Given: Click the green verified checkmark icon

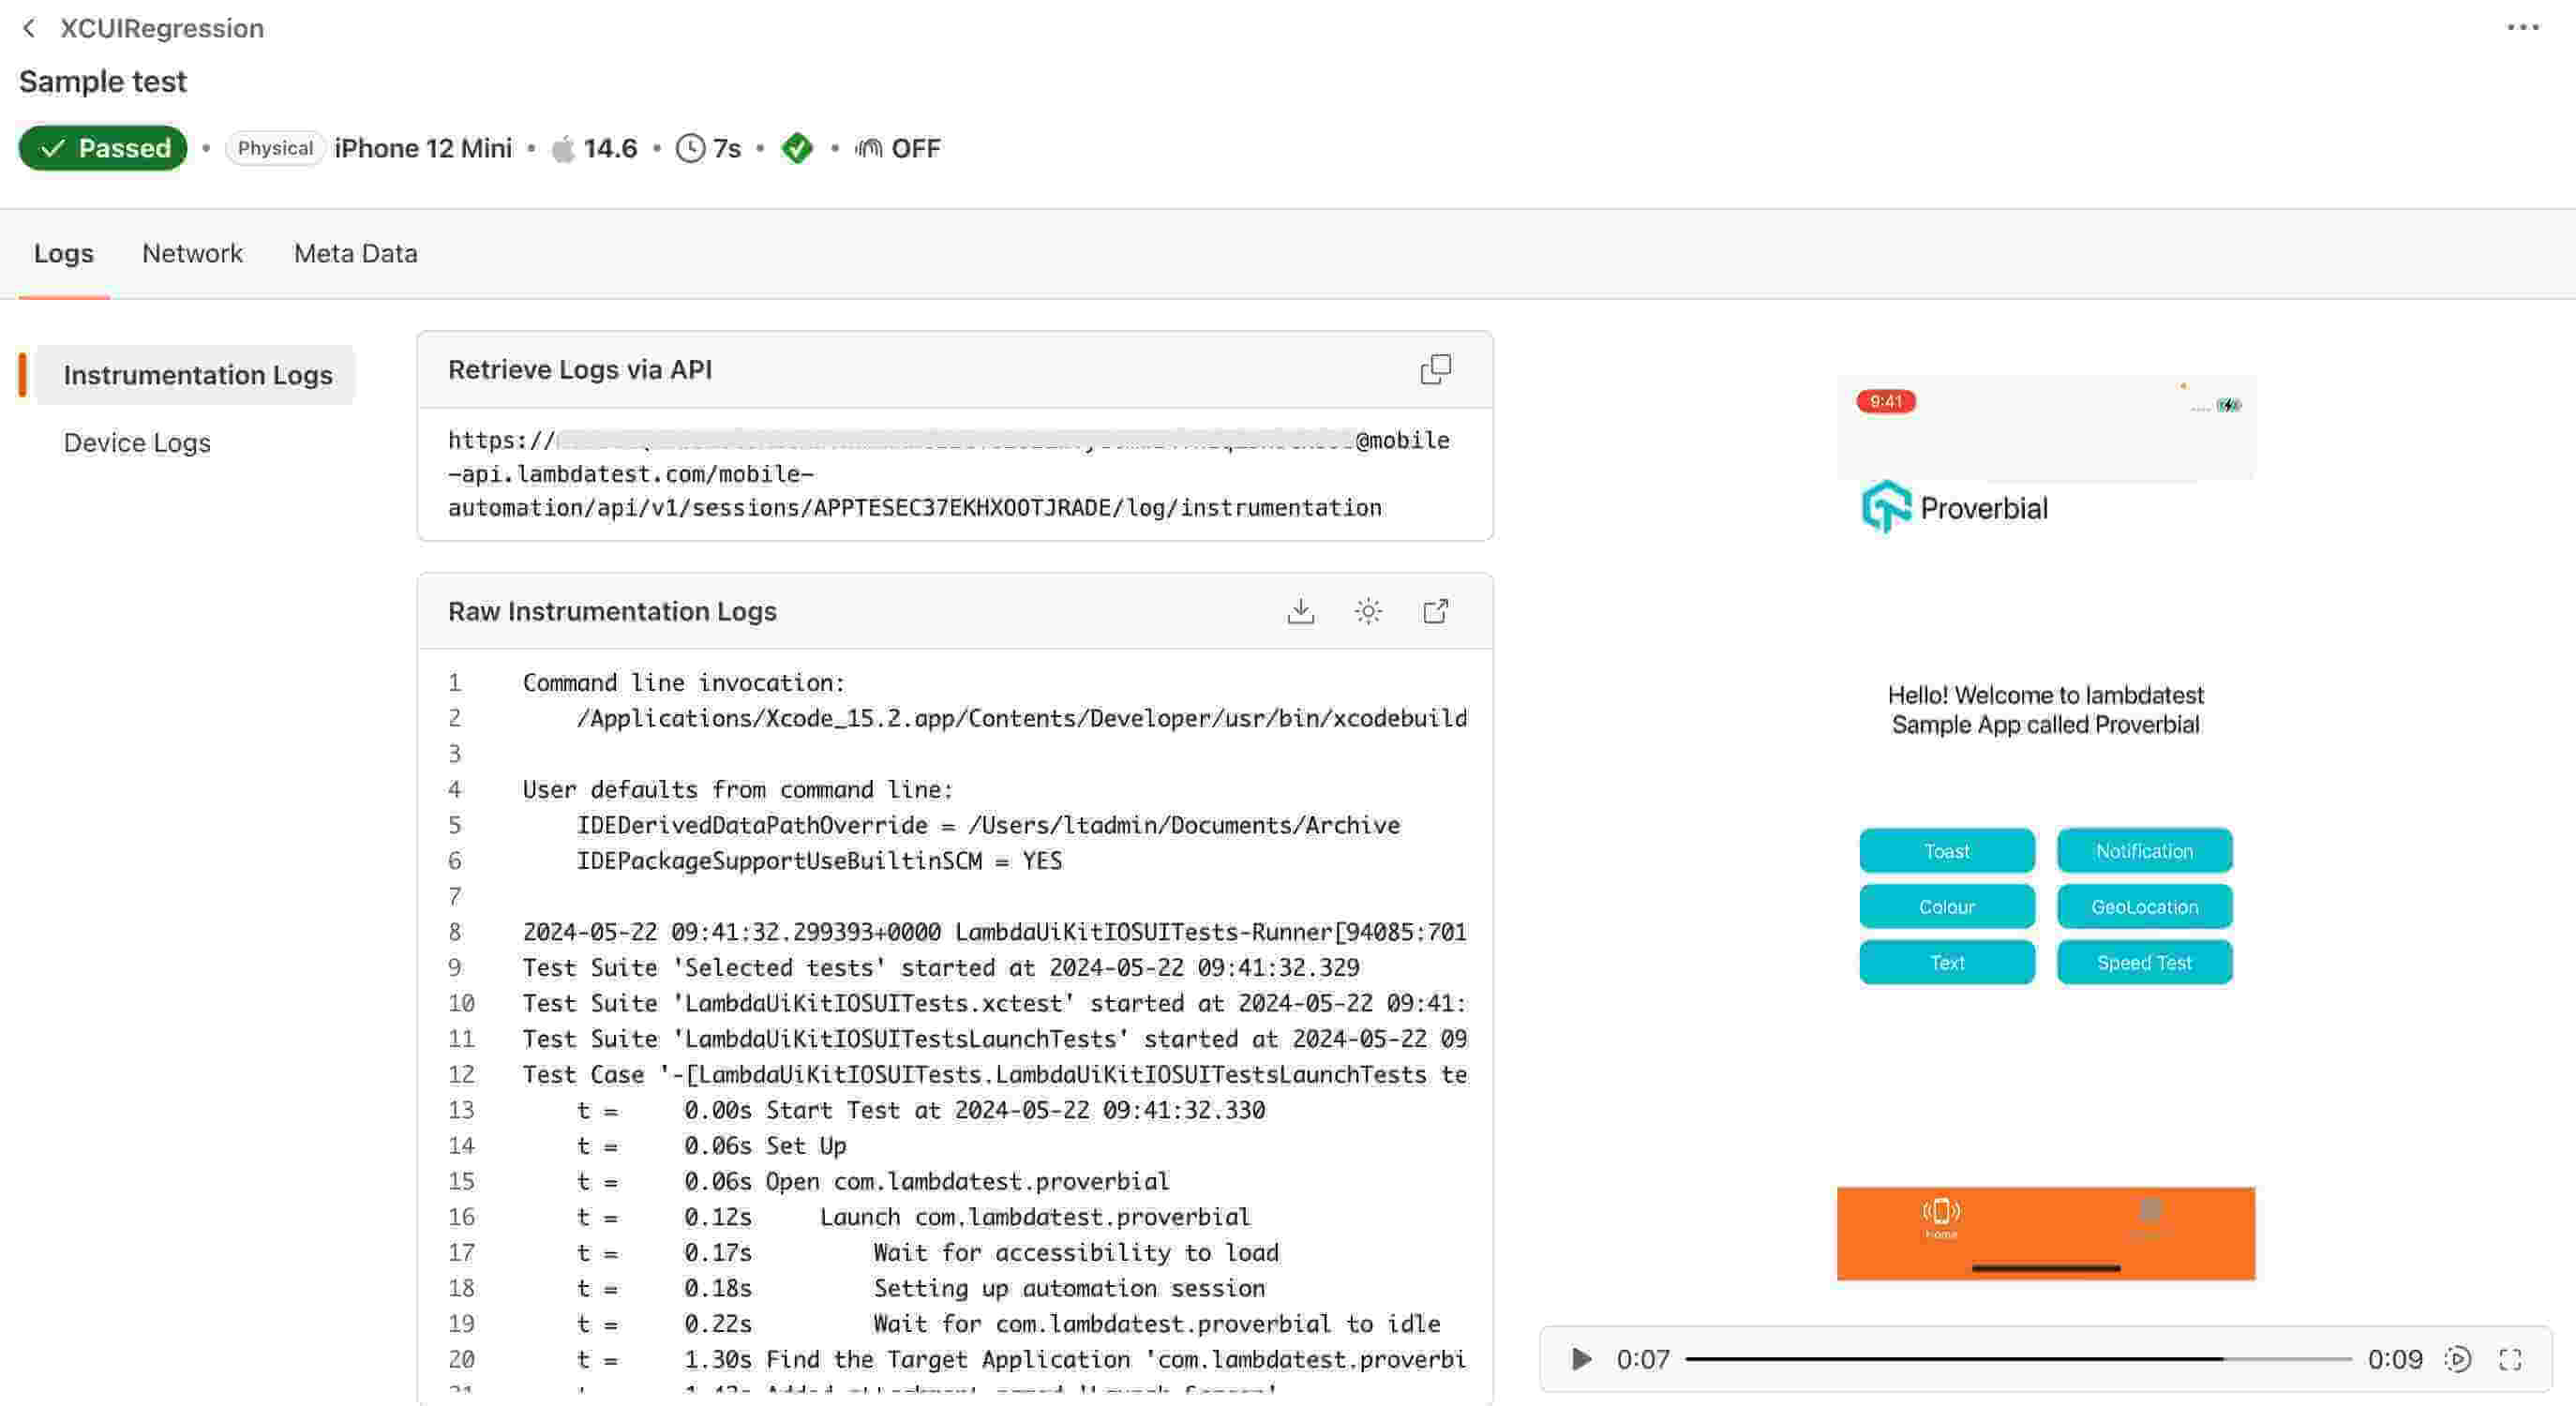Looking at the screenshot, I should 797,148.
